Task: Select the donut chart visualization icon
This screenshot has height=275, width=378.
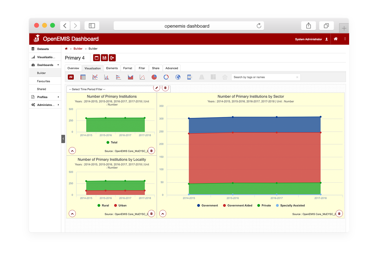Action: click(166, 77)
